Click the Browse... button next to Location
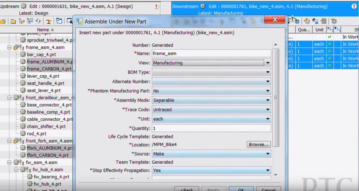The width and height of the screenshot is (359, 191). 259,144
